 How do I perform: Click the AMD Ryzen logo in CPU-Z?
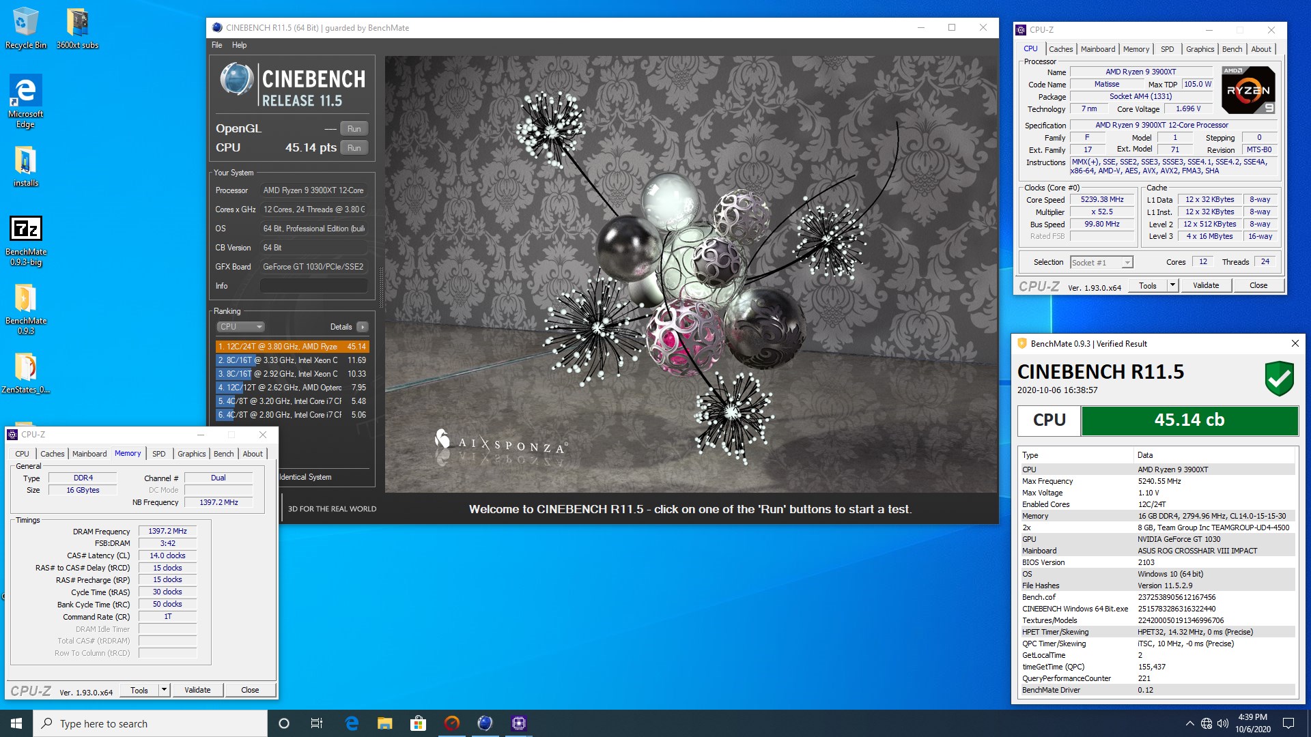(1248, 90)
